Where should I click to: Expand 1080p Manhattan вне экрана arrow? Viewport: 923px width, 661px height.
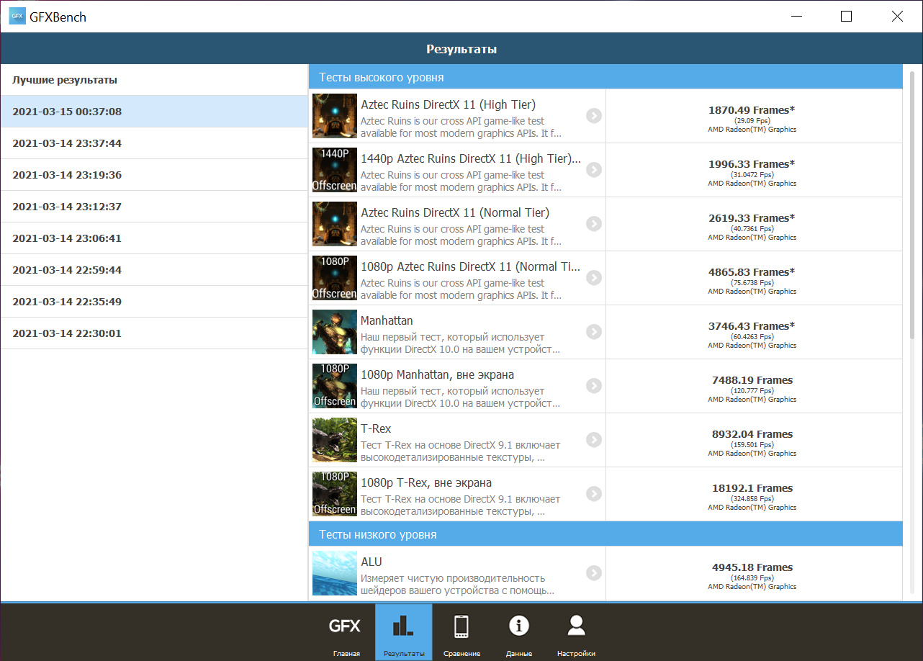(x=593, y=386)
